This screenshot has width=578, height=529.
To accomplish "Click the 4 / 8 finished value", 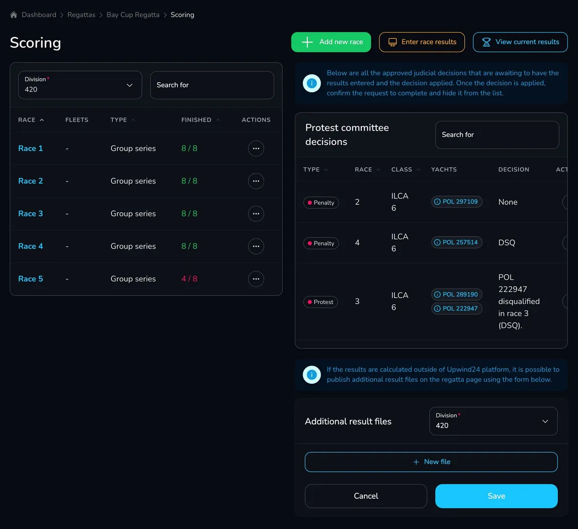I will [189, 279].
